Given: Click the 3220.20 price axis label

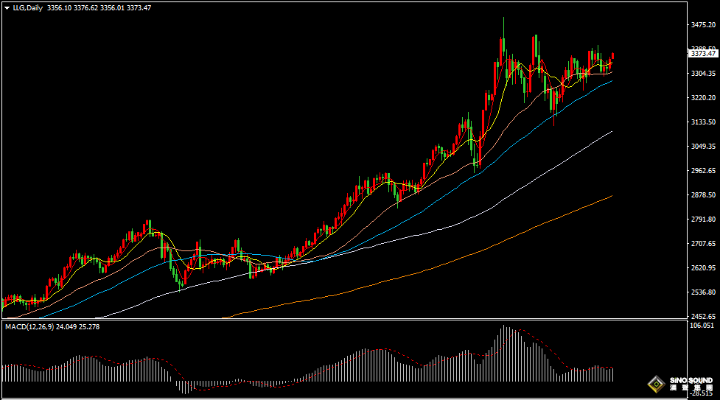Looking at the screenshot, I should click(703, 98).
